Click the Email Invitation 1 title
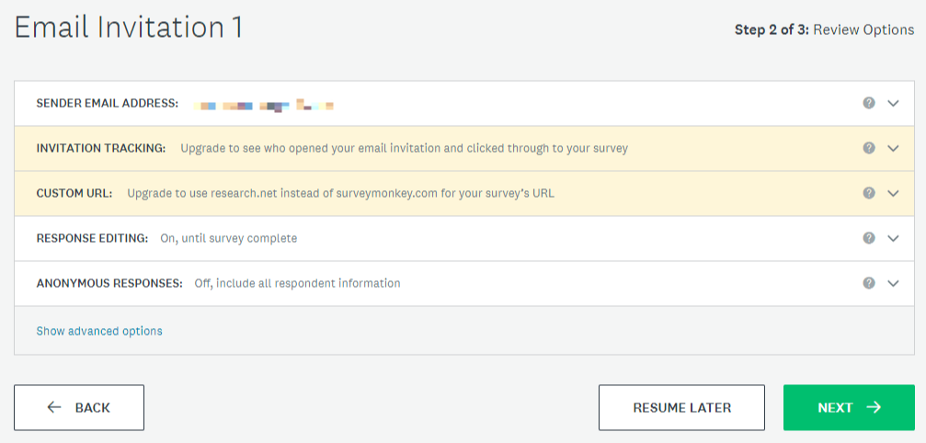This screenshot has width=926, height=443. coord(129,28)
